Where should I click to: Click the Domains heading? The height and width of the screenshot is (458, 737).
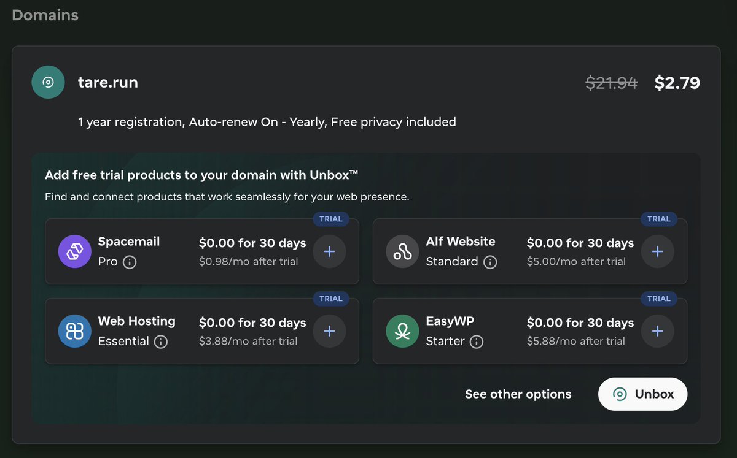pyautogui.click(x=45, y=15)
